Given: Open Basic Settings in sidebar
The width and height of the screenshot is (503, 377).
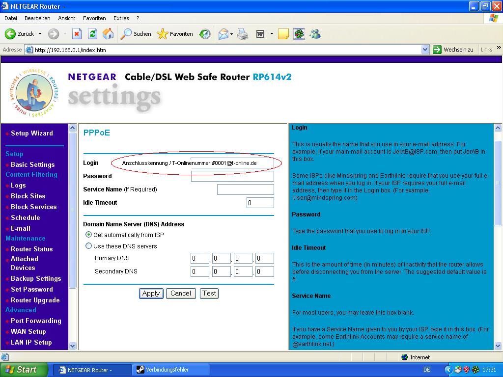Looking at the screenshot, I should point(33,164).
